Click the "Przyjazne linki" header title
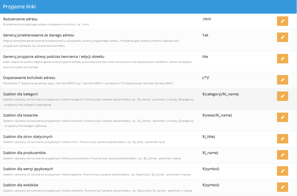Screen dimensions: 297x196 pos(19,7)
